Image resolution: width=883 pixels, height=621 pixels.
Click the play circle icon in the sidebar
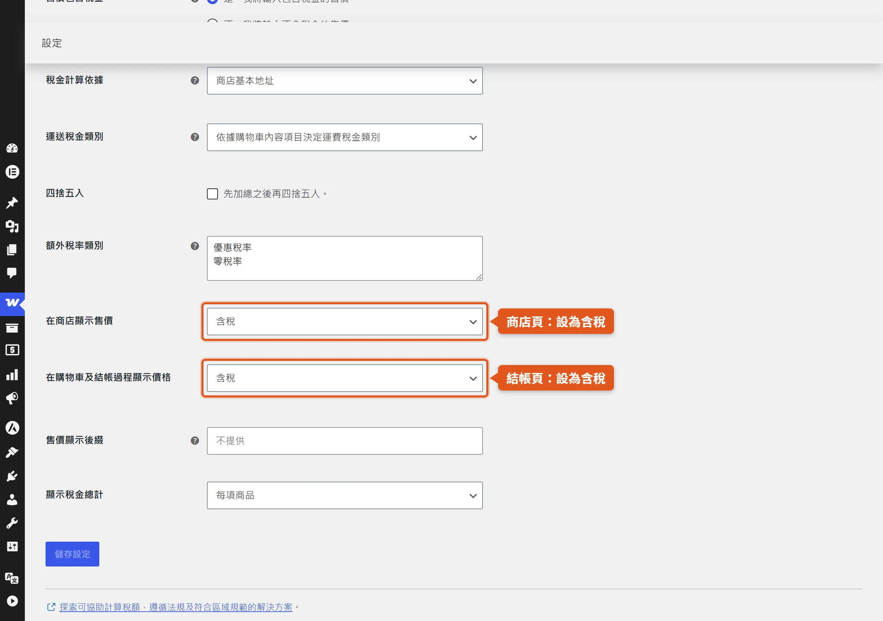coord(12,601)
